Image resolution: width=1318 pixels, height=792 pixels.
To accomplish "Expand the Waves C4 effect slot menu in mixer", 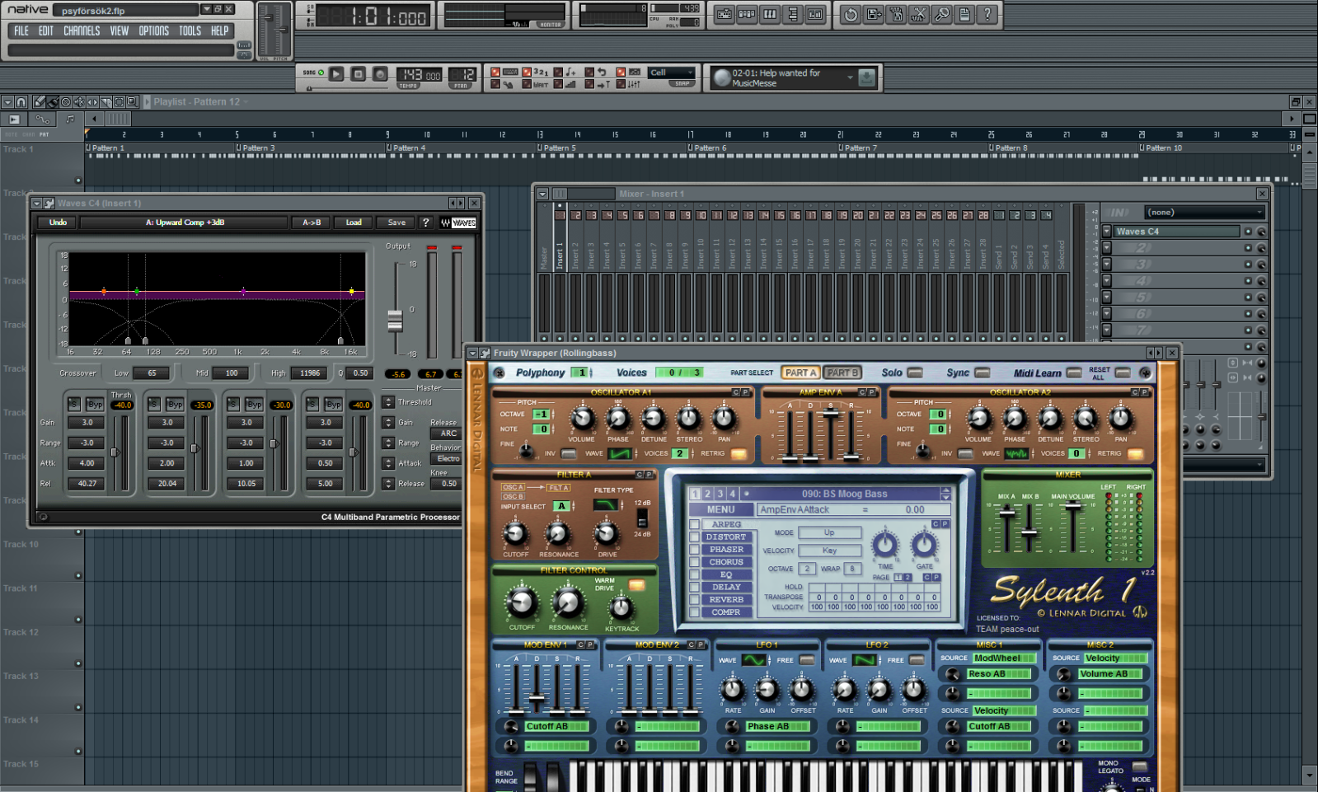I will pos(1107,232).
